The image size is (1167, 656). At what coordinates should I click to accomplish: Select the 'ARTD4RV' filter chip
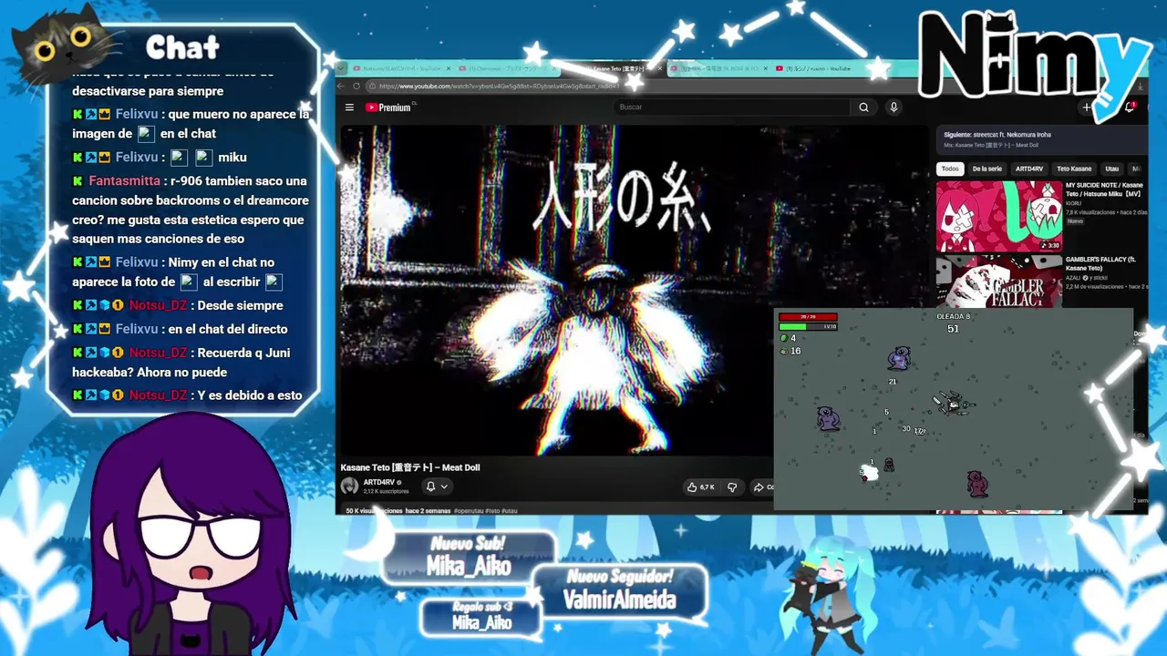pos(1029,169)
